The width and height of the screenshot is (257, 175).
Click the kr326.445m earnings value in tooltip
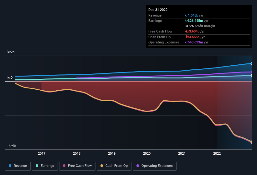(x=194, y=21)
